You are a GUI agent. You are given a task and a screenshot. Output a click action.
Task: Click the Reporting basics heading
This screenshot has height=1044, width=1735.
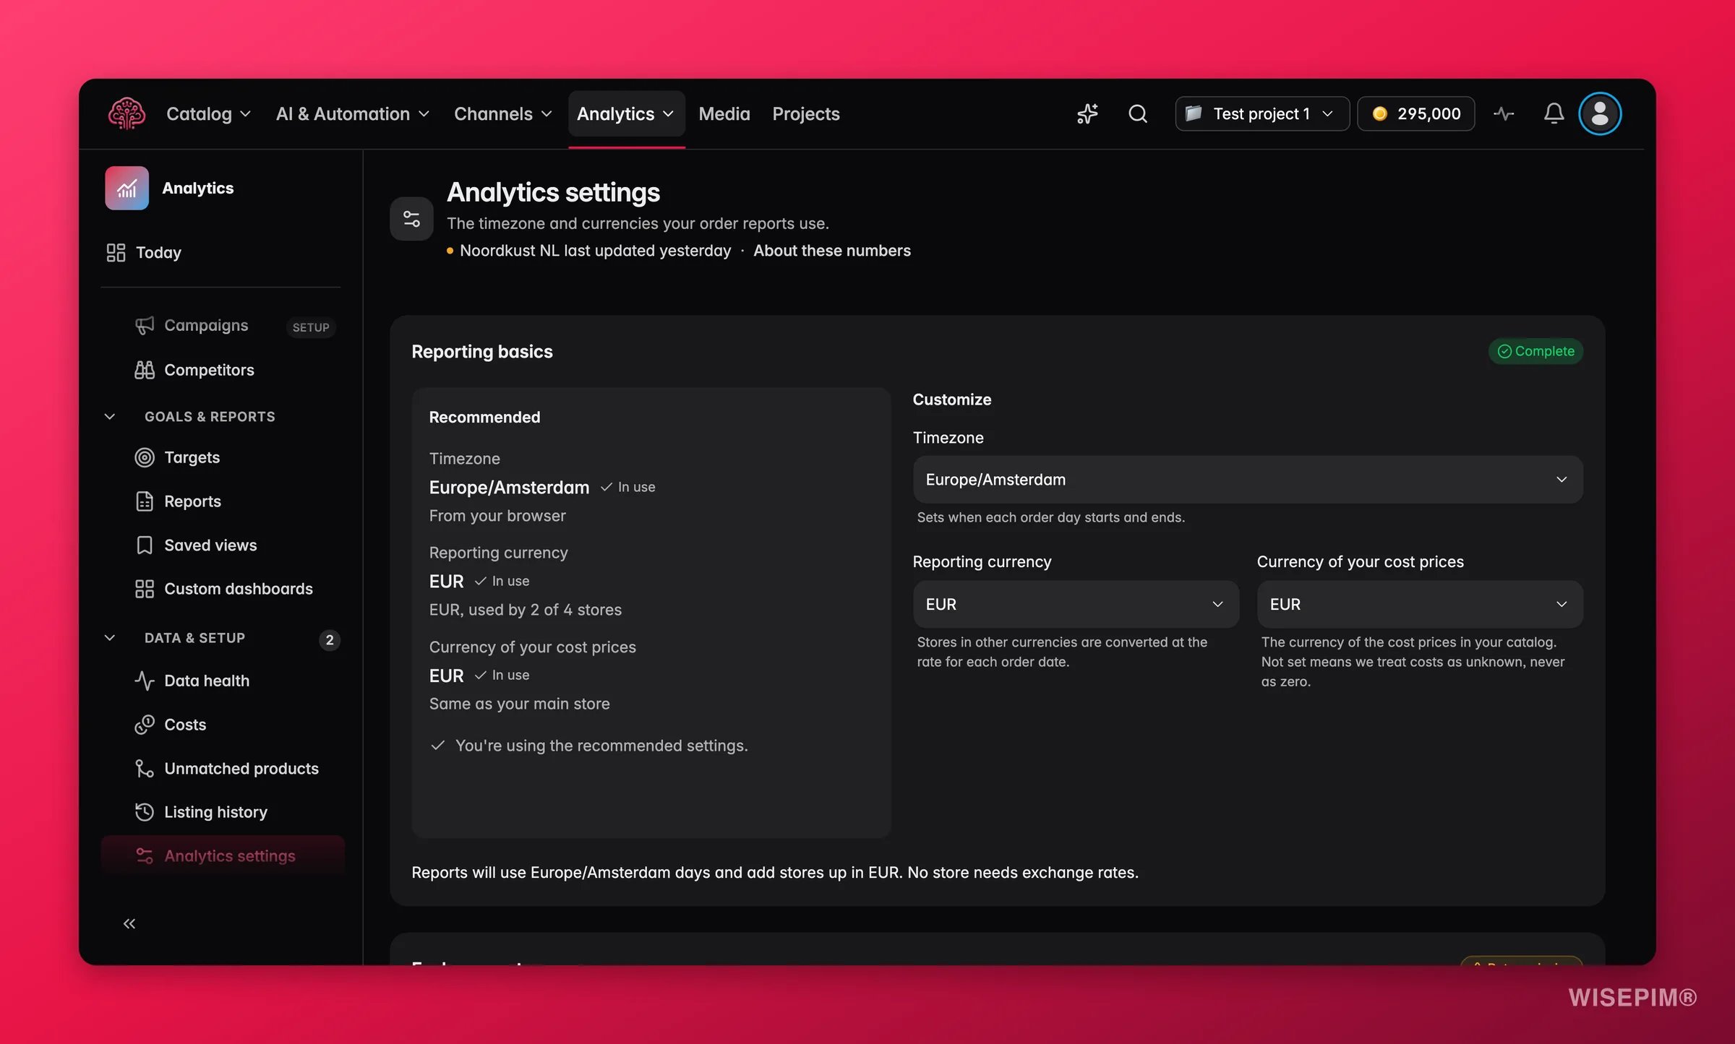[x=482, y=352]
